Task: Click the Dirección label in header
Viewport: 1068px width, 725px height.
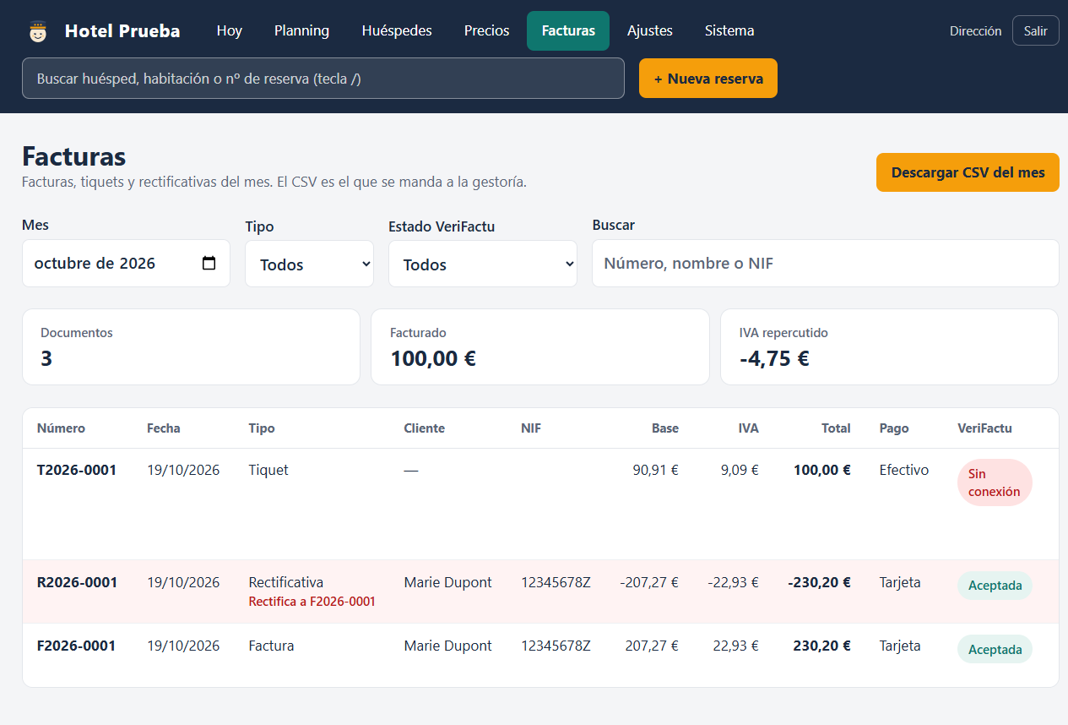Action: click(x=975, y=31)
